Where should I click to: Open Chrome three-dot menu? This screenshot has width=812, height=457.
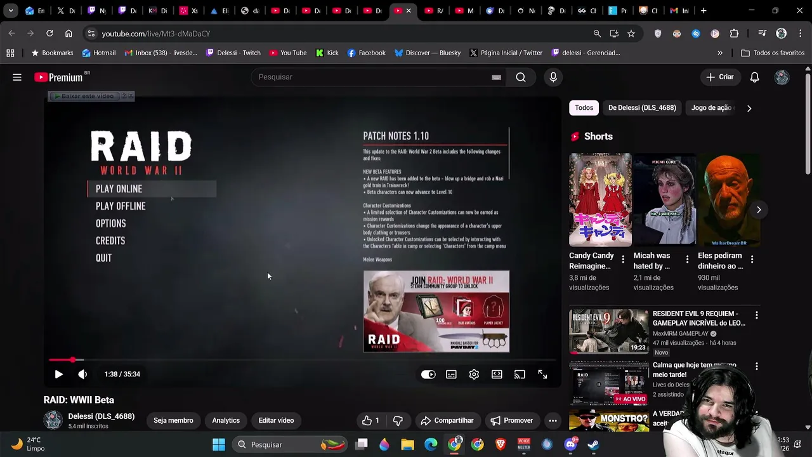pyautogui.click(x=800, y=33)
